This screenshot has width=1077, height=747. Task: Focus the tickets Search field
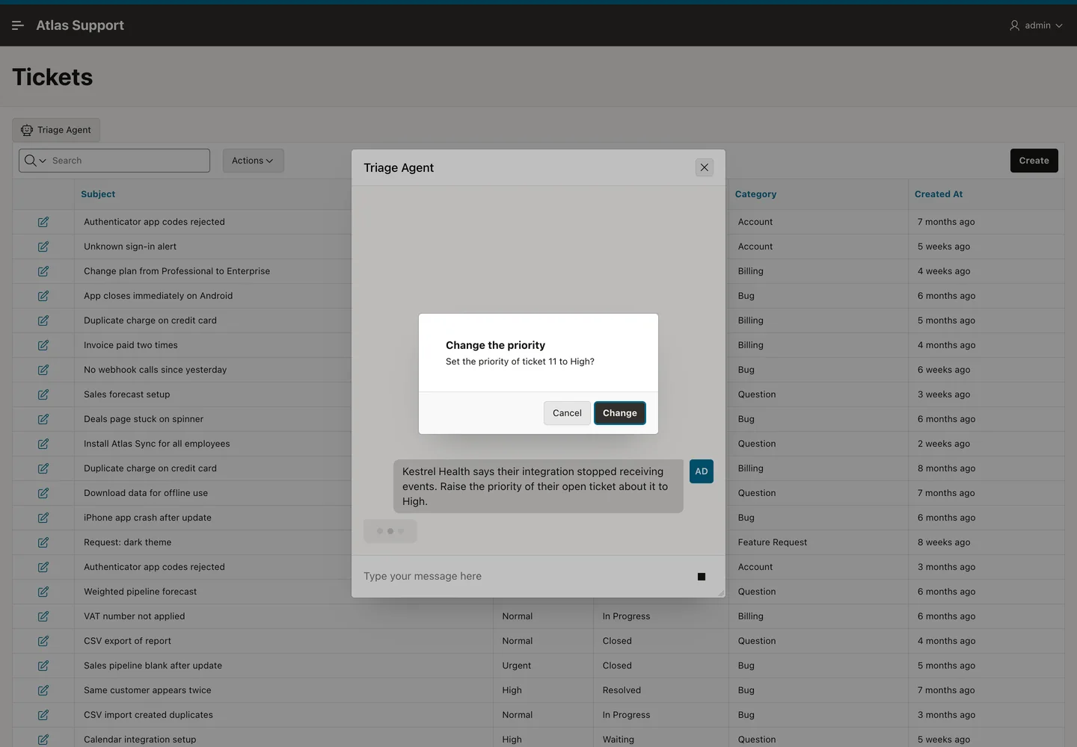pyautogui.click(x=129, y=161)
